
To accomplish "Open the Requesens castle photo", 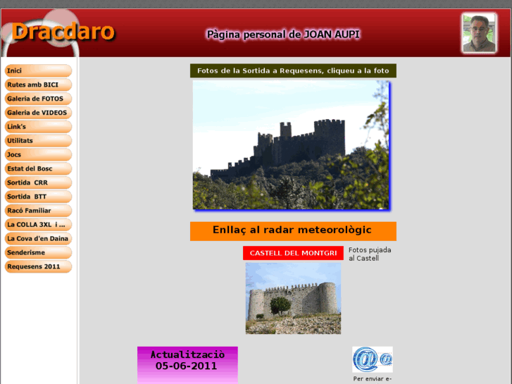I will pyautogui.click(x=292, y=145).
